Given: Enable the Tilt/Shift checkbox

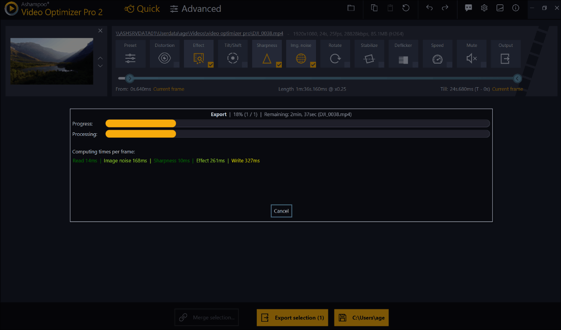Looking at the screenshot, I should (245, 65).
